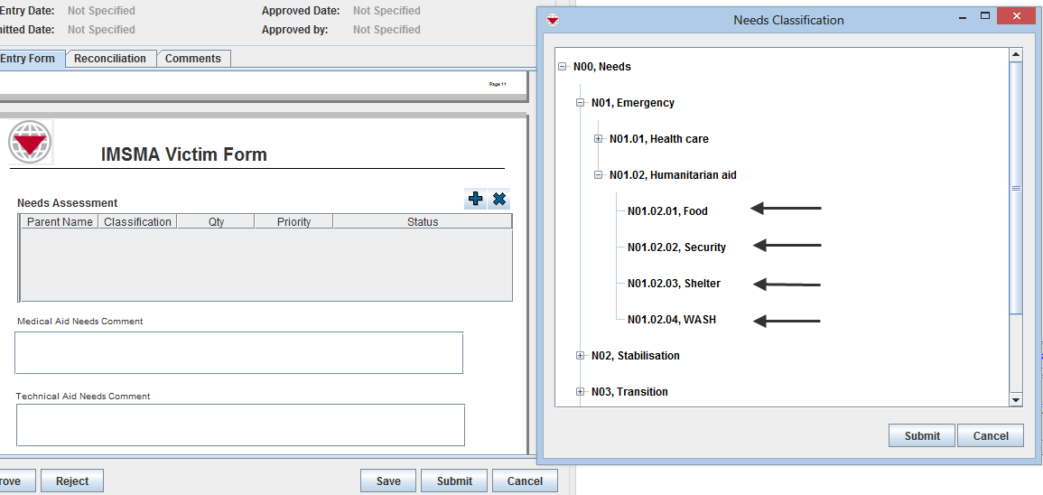Image resolution: width=1043 pixels, height=495 pixels.
Task: Click the IMSMA globe logo on form
Action: pyautogui.click(x=31, y=142)
